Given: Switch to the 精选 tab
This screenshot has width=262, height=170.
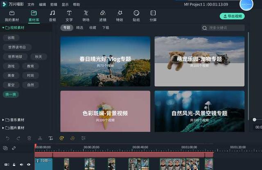Looking at the screenshot, I should [x=79, y=28].
